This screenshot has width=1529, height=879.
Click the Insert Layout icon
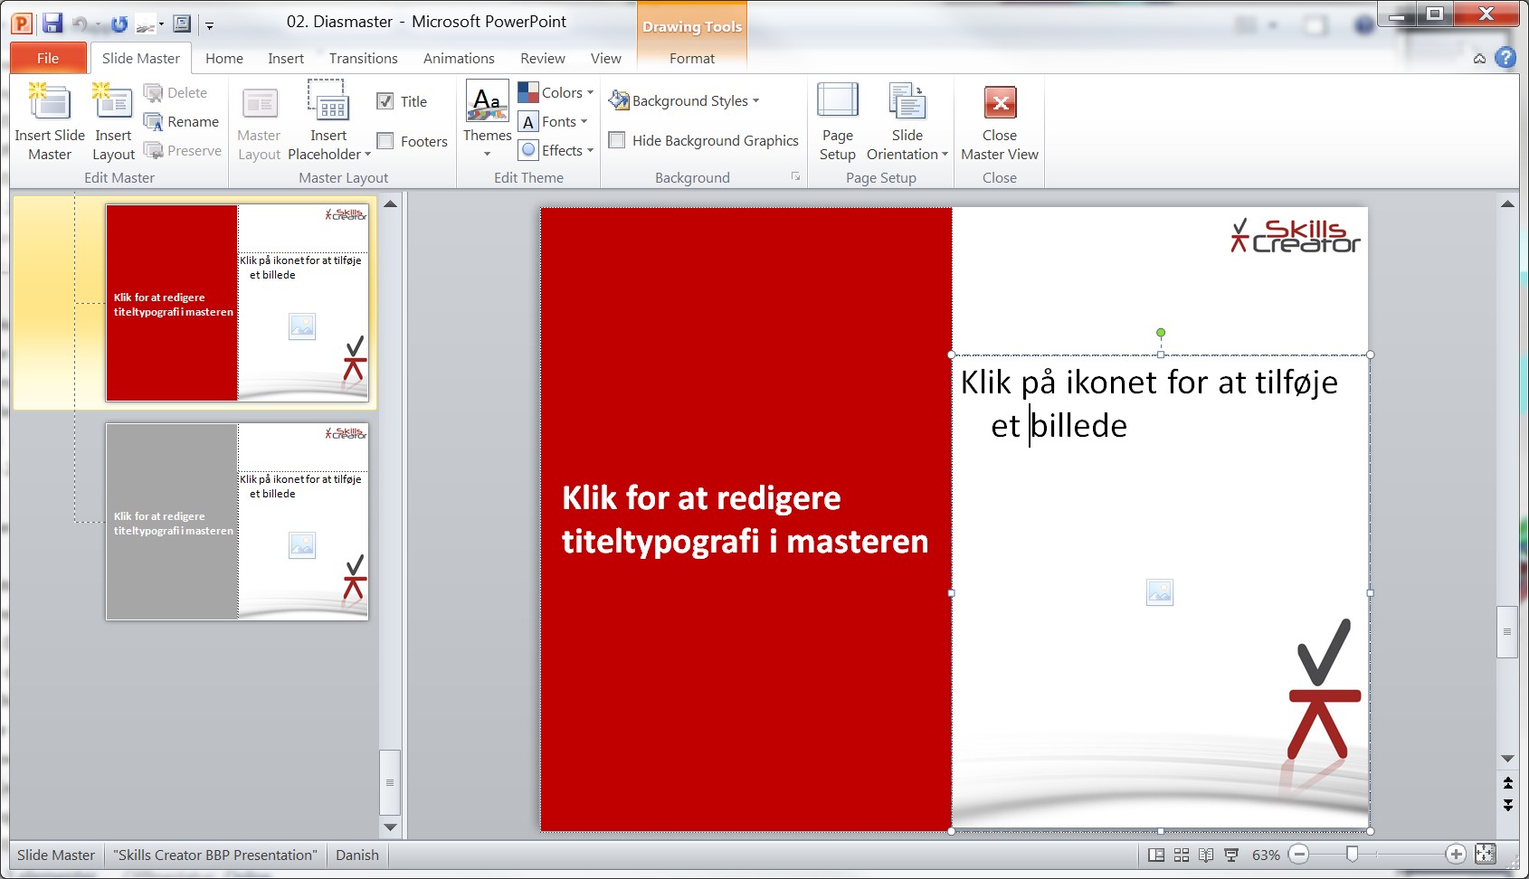(113, 102)
